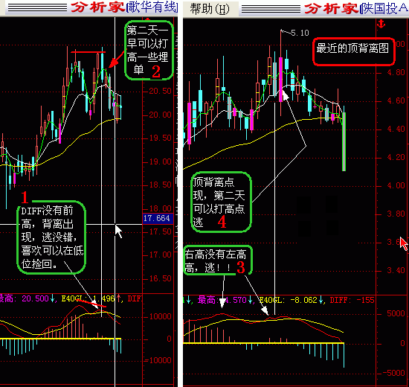Click the 最近的顶背离图 annotation box
409x387 pixels.
click(x=353, y=51)
